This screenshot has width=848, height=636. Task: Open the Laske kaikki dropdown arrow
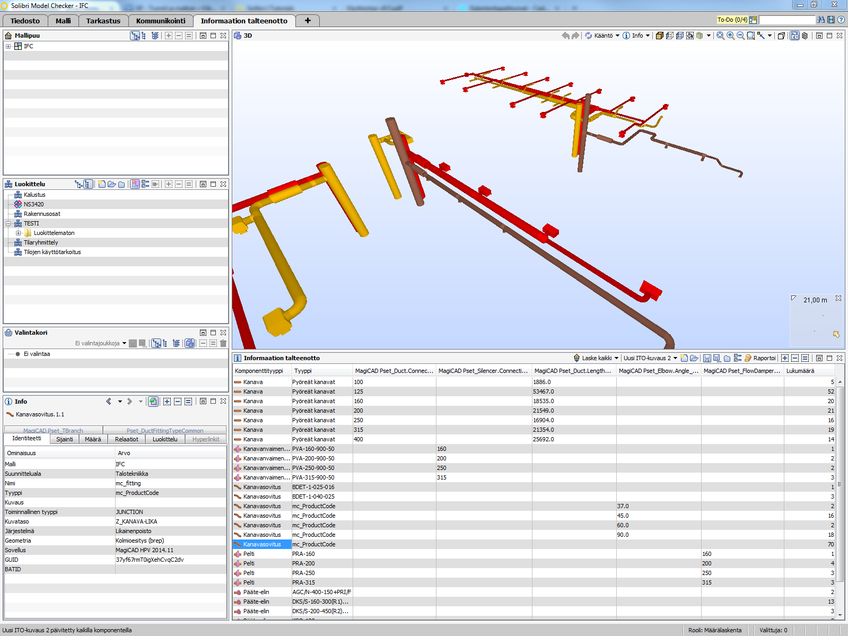click(616, 358)
